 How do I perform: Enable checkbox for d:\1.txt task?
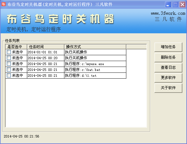9,76
